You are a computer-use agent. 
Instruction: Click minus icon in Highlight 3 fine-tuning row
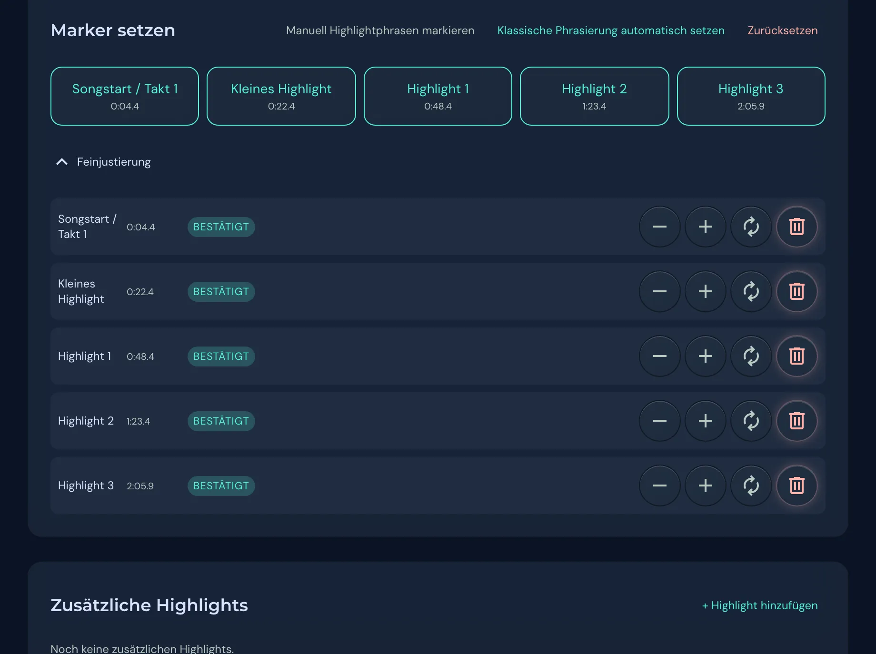click(x=659, y=486)
